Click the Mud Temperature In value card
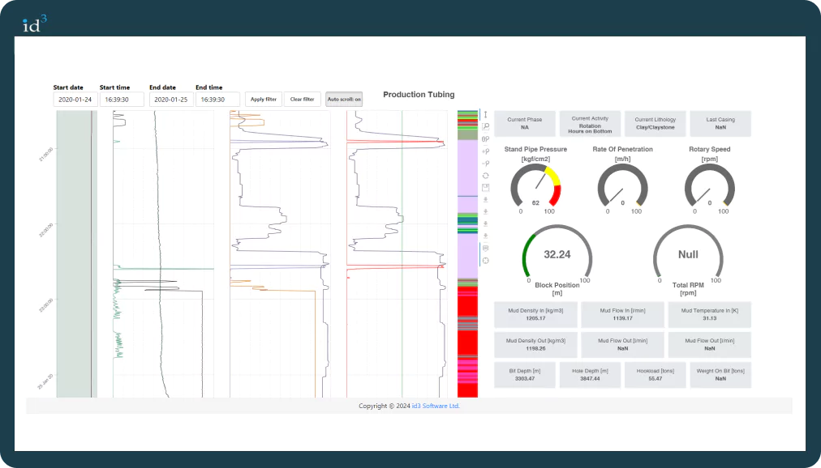The width and height of the screenshot is (821, 468). pyautogui.click(x=710, y=314)
